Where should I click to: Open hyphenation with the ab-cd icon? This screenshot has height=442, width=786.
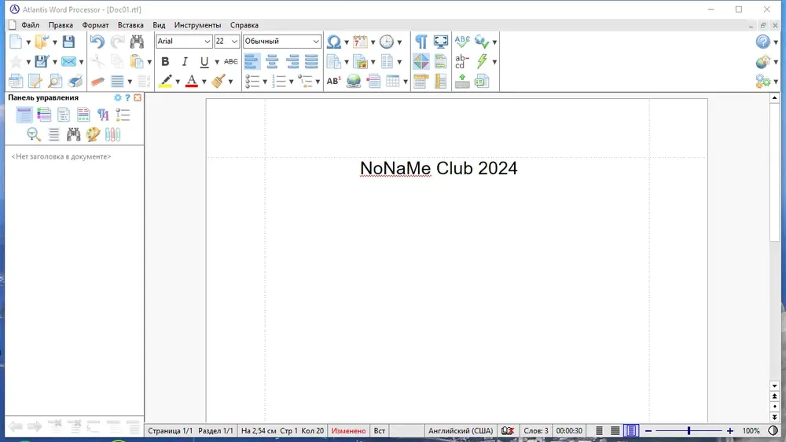point(461,61)
